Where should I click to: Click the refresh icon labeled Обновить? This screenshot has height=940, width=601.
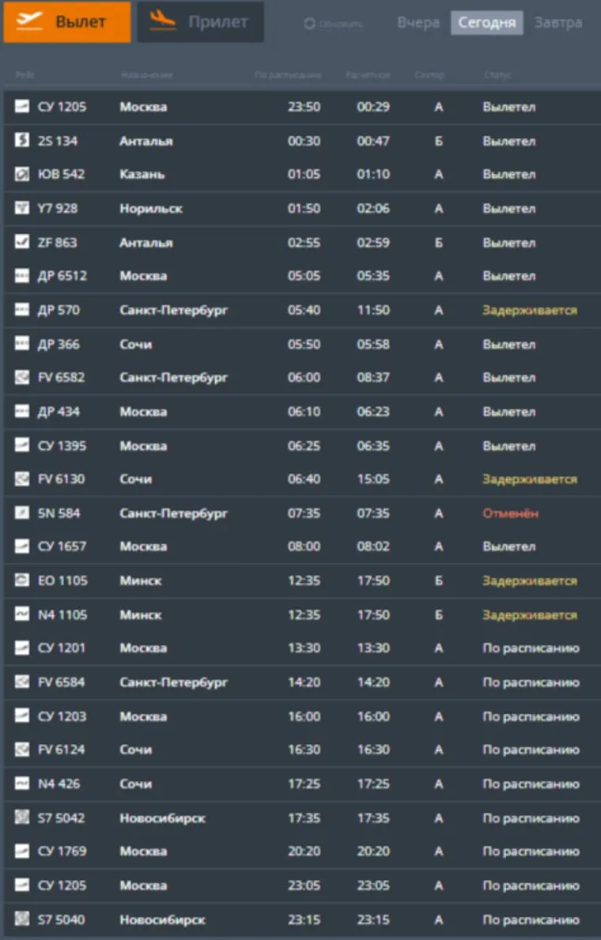[x=310, y=24]
